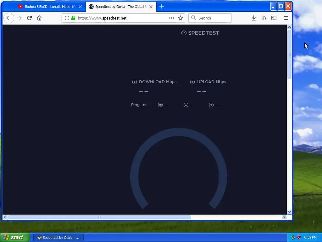
Task: Click the ping download latency icon
Action: point(186,105)
